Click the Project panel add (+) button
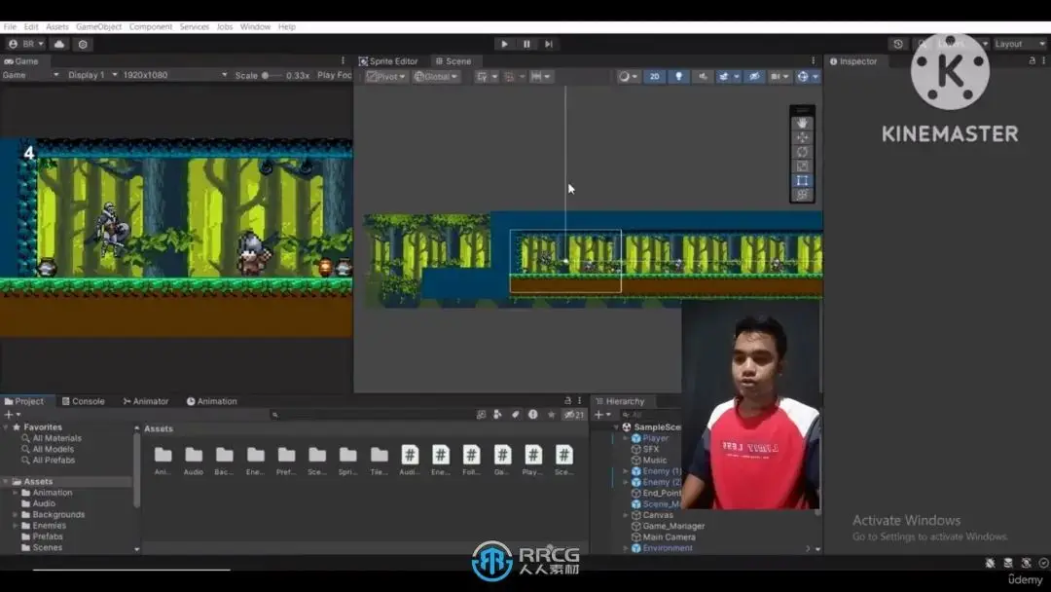This screenshot has width=1051, height=592. click(x=12, y=415)
